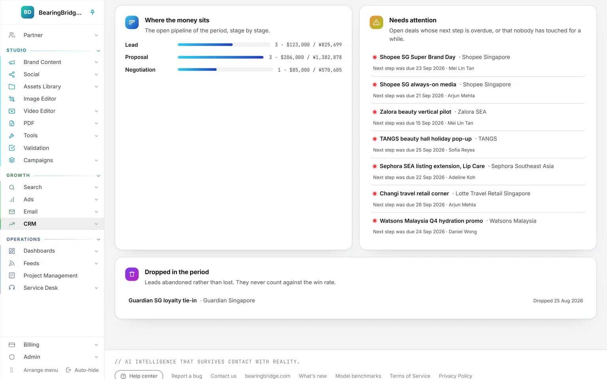Expand the CRM submenu chevron
Image resolution: width=607 pixels, height=379 pixels.
(x=96, y=224)
